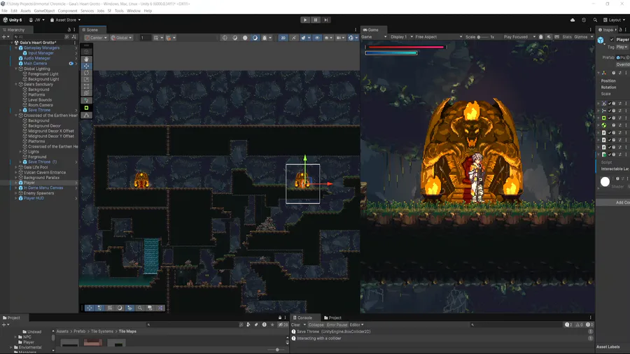Toggle the 2D scene view mode

(x=283, y=38)
